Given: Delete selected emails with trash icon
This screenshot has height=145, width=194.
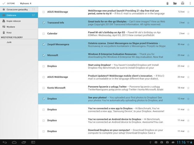Looking at the screenshot, I should pos(168,3).
